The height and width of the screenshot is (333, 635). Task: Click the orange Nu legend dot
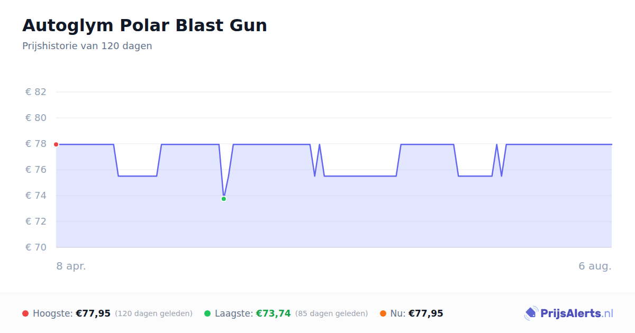tap(383, 313)
